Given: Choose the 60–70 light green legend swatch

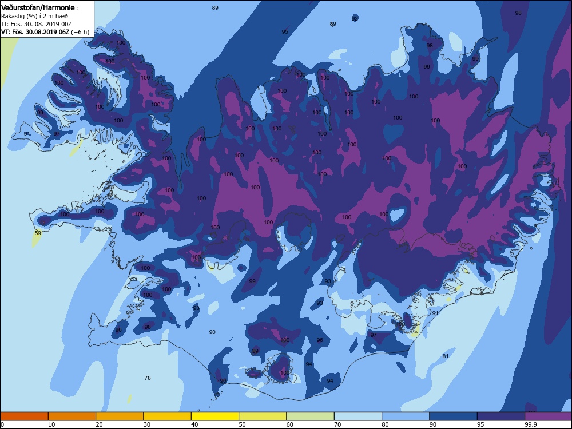Looking at the screenshot, I should (x=311, y=416).
